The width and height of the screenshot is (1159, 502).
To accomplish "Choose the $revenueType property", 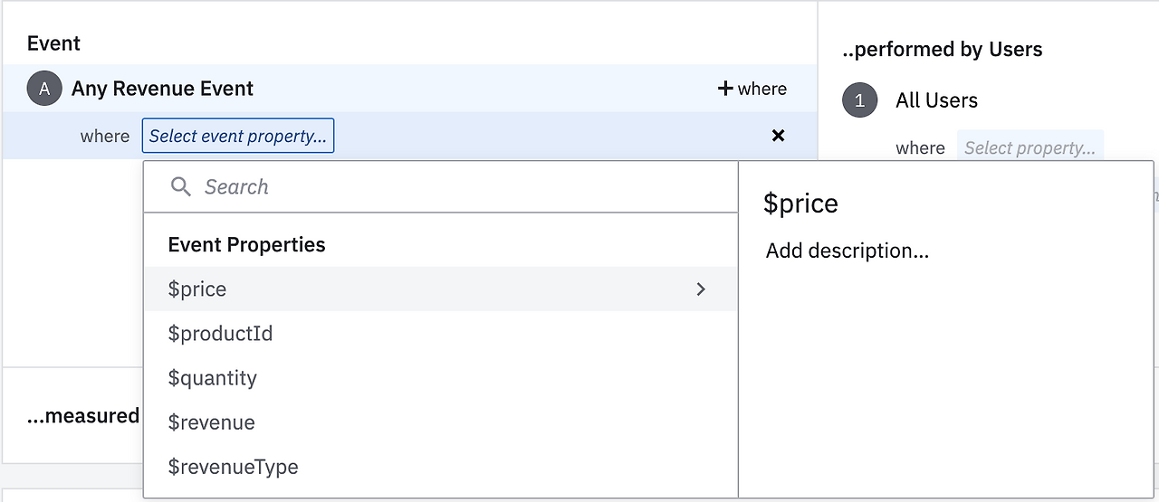I will 233,467.
